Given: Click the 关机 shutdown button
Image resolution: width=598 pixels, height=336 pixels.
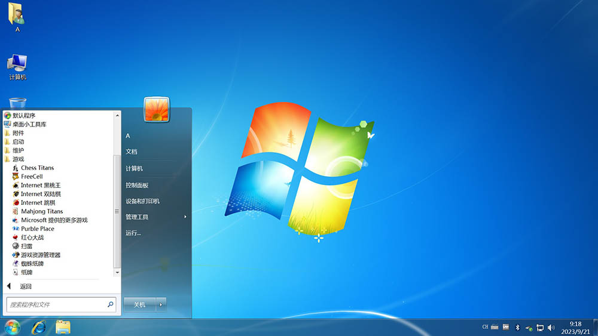Looking at the screenshot, I should (x=139, y=304).
